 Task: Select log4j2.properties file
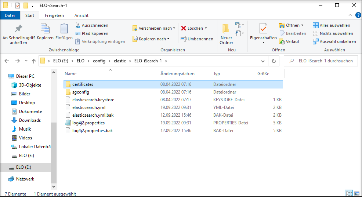click(173, 123)
